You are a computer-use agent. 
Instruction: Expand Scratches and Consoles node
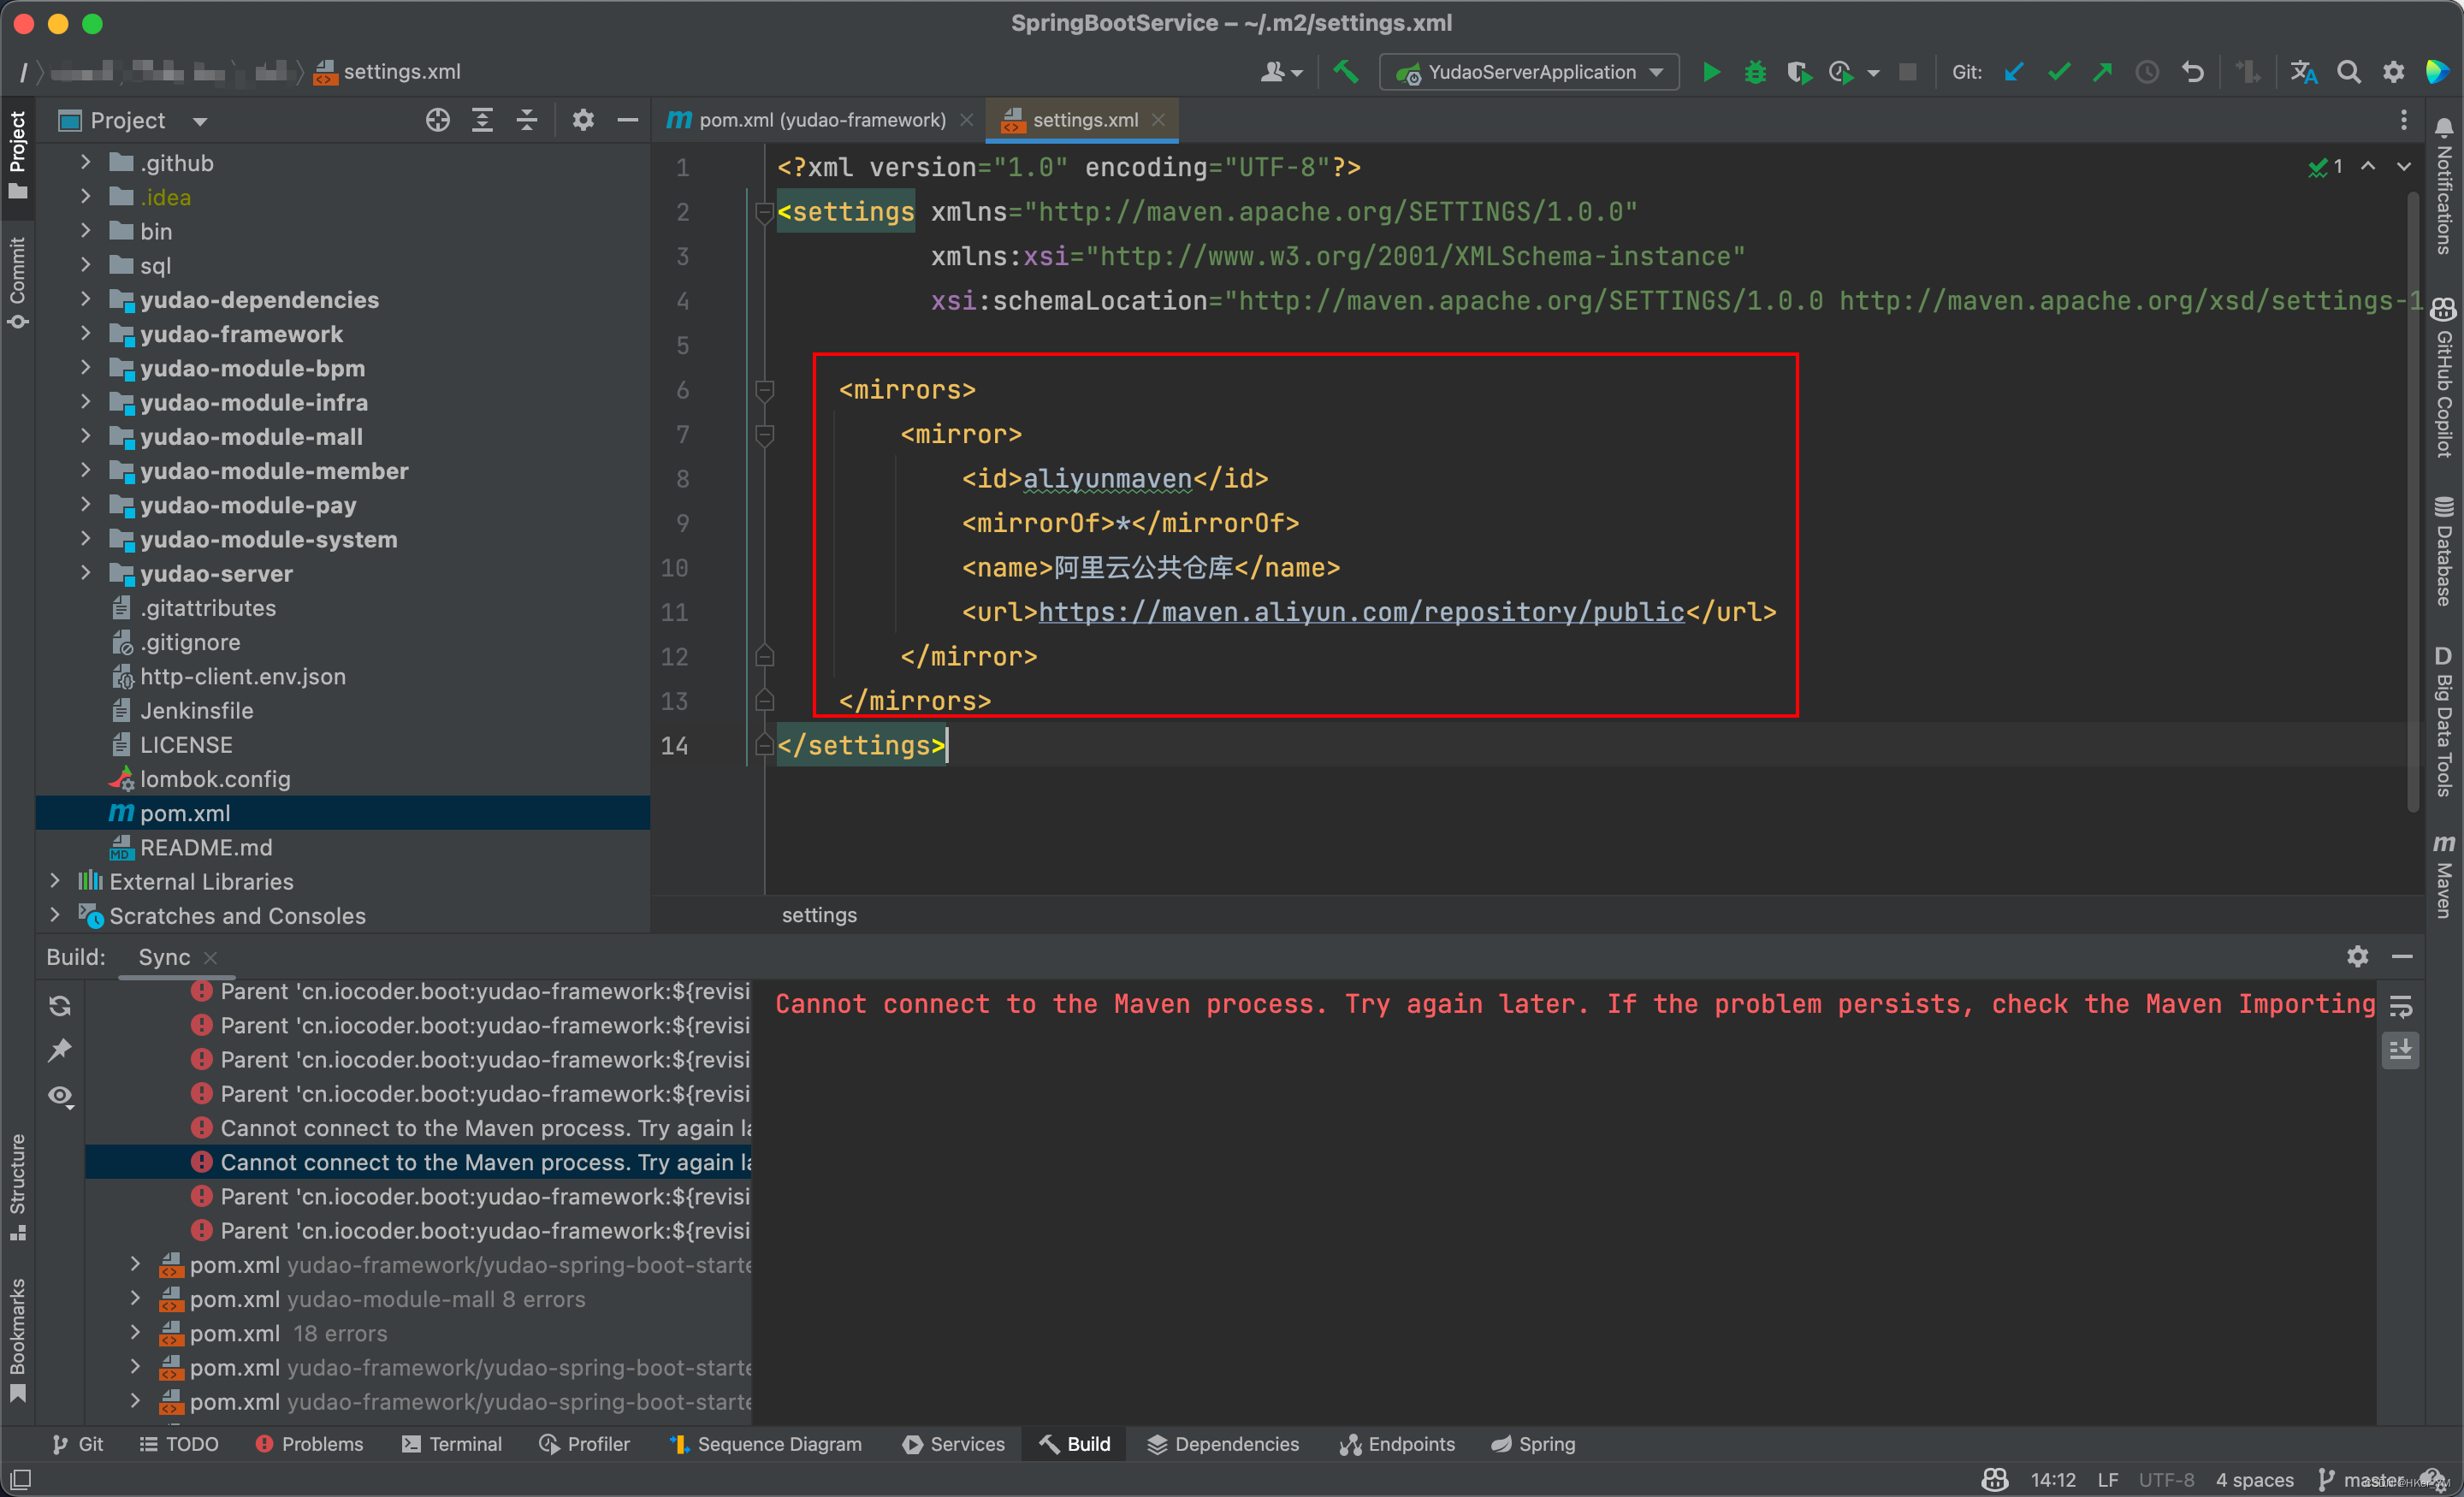click(x=55, y=915)
